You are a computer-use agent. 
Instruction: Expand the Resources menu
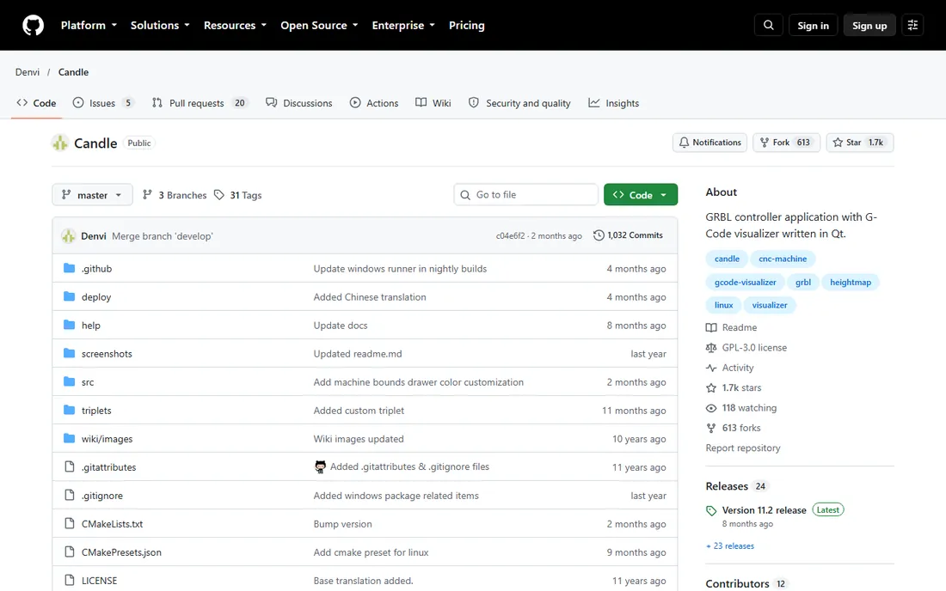pos(235,25)
